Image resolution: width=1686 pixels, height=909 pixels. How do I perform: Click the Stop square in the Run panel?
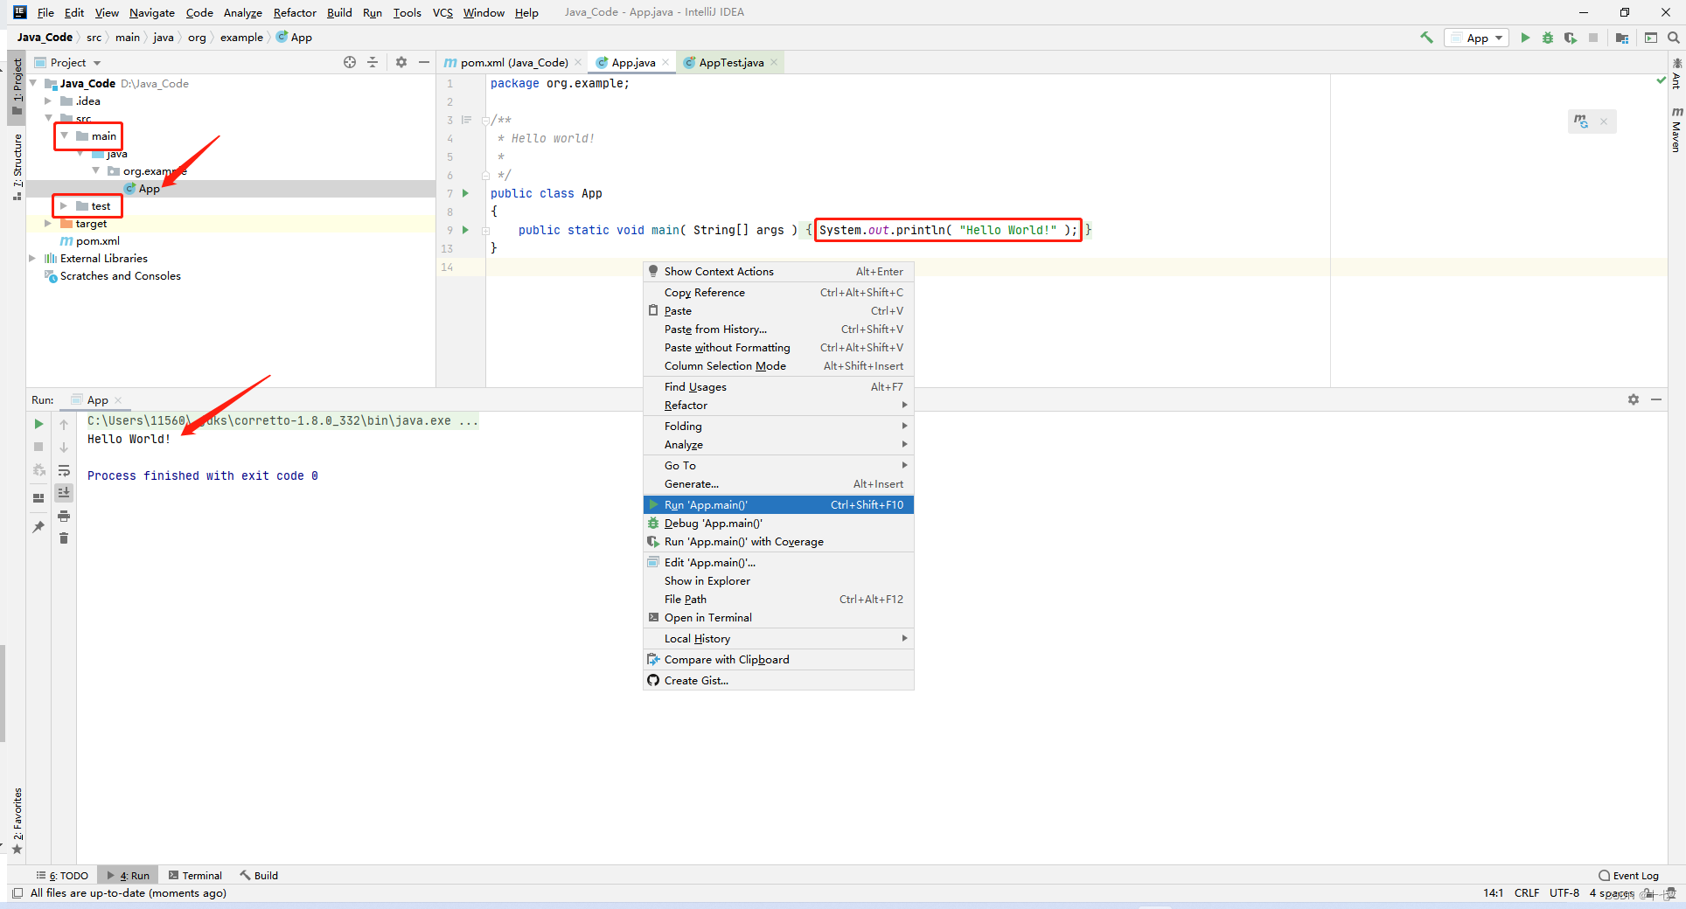click(38, 447)
